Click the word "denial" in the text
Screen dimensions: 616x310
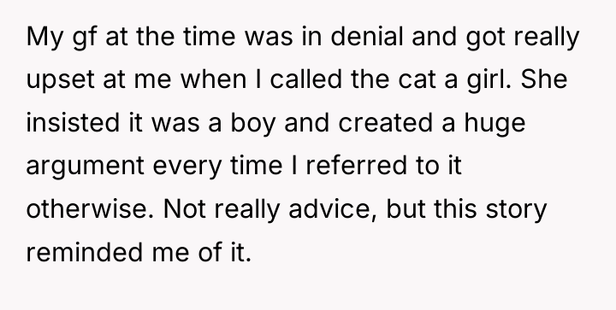pos(366,37)
